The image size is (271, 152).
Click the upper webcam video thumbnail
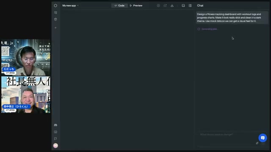pyautogui.click(x=26, y=57)
